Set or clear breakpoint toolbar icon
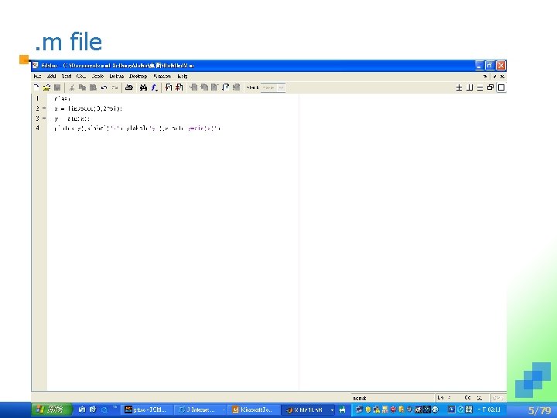 tap(169, 87)
